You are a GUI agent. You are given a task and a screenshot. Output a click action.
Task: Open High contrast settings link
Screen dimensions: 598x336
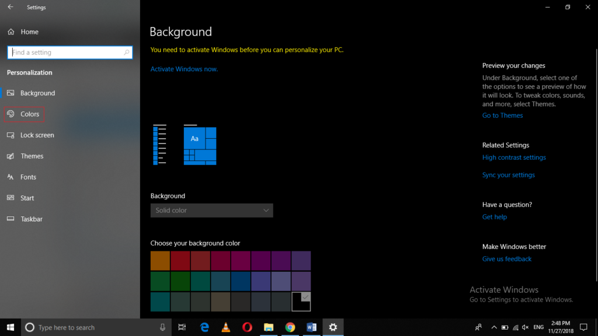pyautogui.click(x=514, y=157)
